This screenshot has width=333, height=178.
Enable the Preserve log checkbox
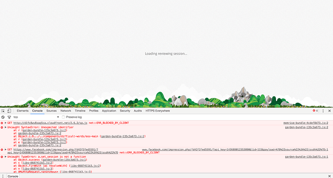[x=63, y=117]
